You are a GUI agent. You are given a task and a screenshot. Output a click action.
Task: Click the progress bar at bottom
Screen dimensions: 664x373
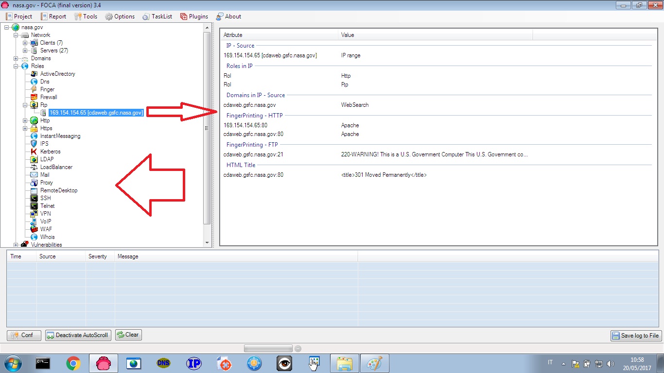pos(268,348)
